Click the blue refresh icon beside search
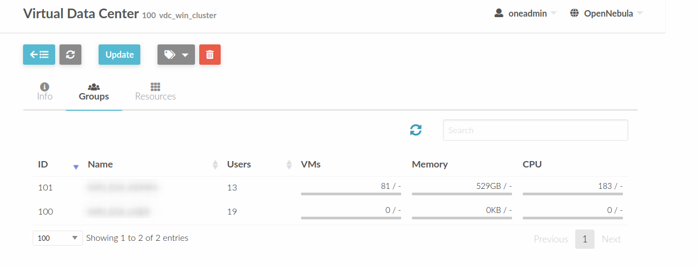The width and height of the screenshot is (699, 267). (416, 129)
